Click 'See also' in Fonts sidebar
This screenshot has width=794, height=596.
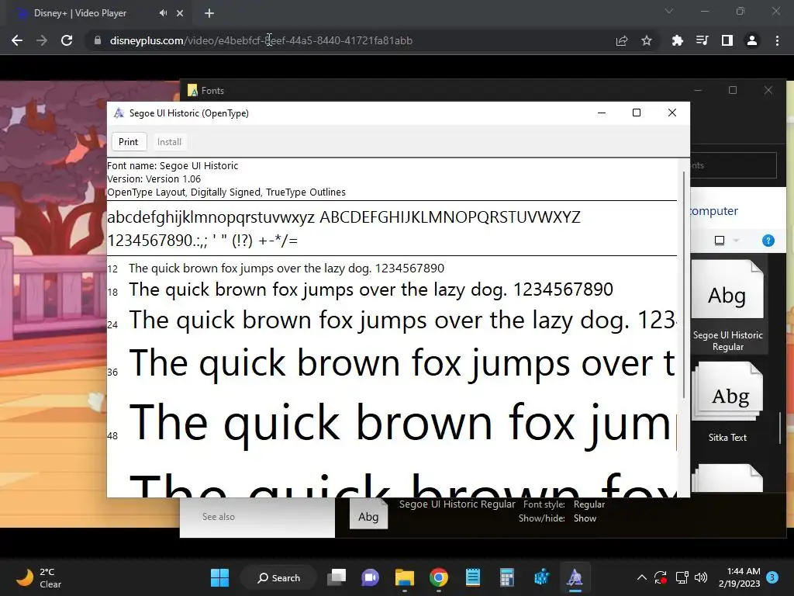(x=218, y=517)
